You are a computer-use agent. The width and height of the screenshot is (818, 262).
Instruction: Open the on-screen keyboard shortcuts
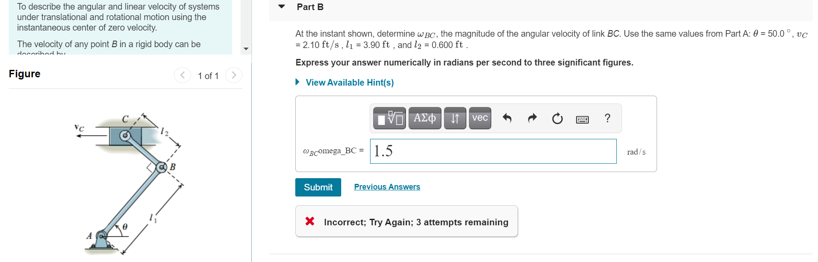coord(582,118)
